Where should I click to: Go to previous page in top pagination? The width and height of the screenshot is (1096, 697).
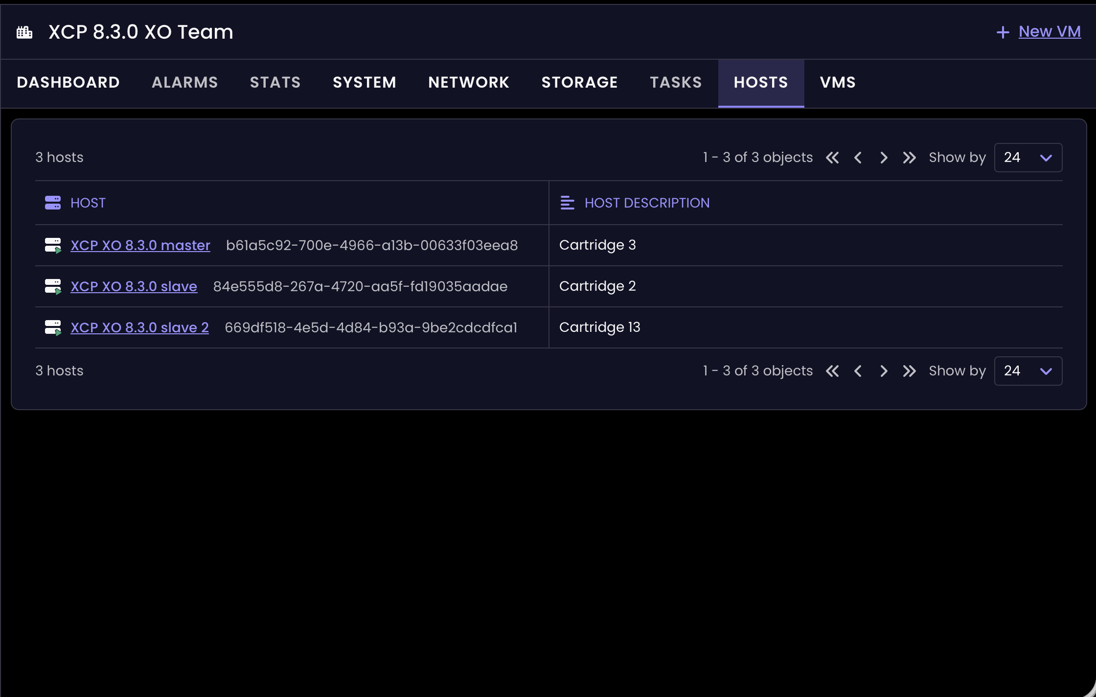858,158
